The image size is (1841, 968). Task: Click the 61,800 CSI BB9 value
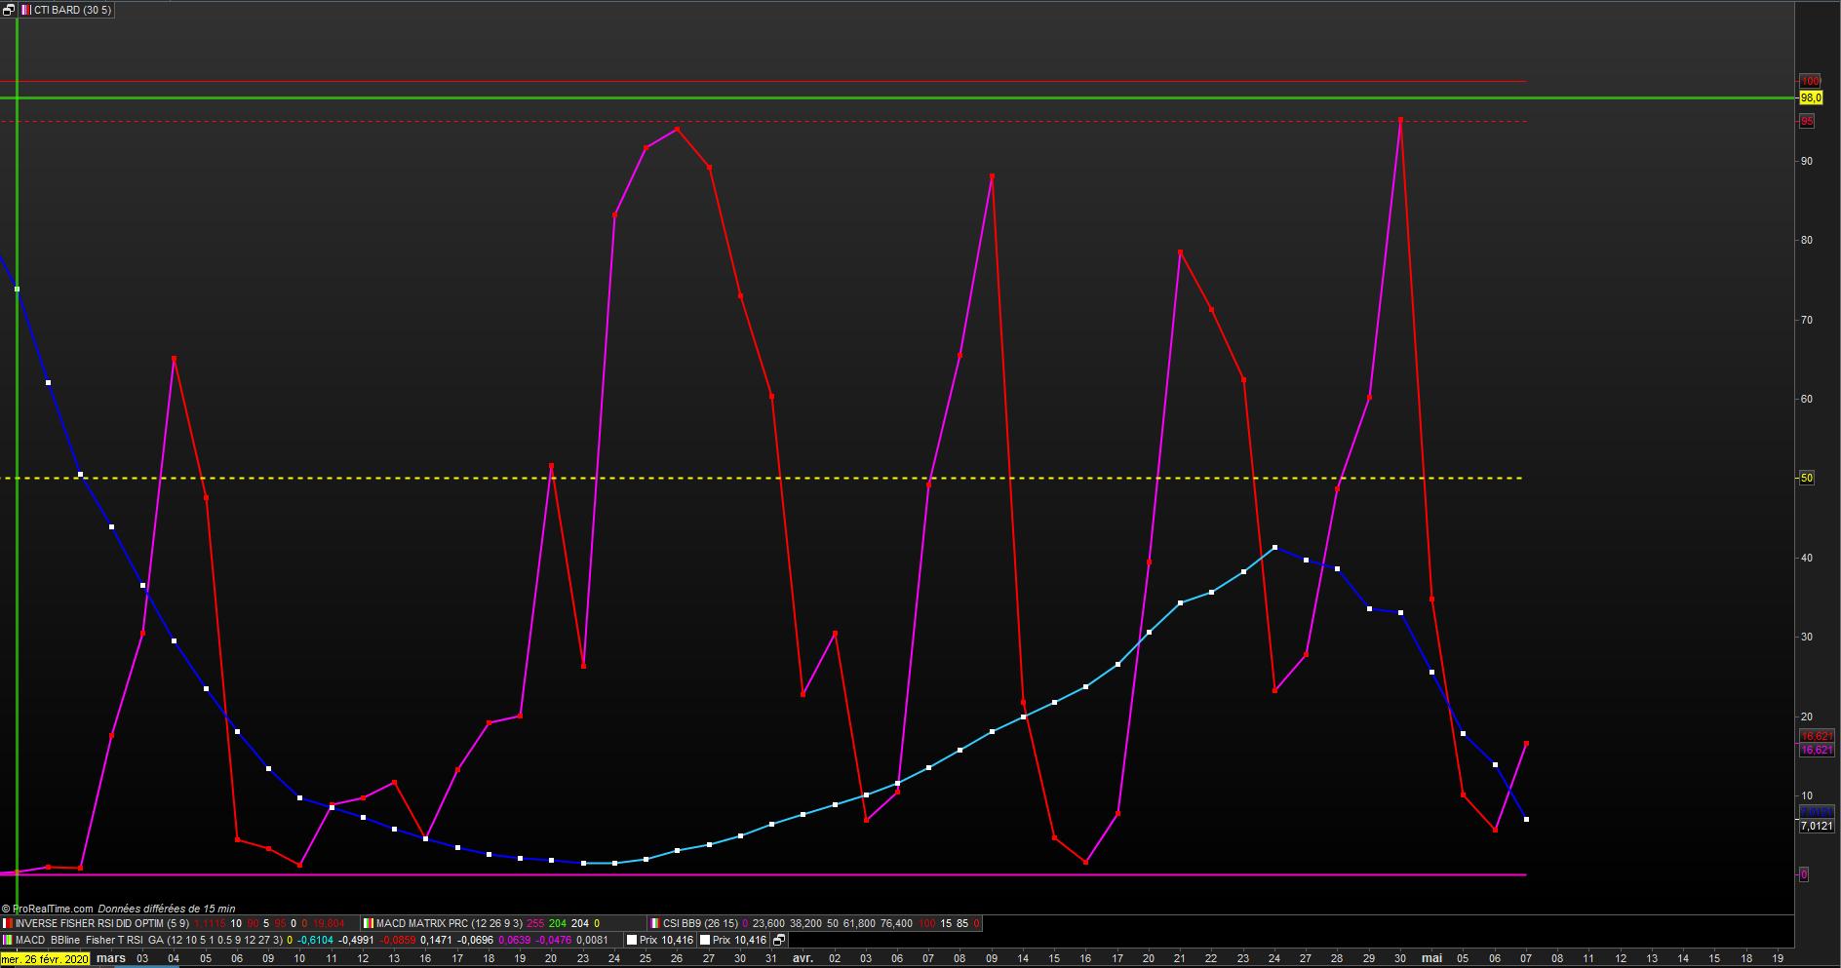point(858,923)
